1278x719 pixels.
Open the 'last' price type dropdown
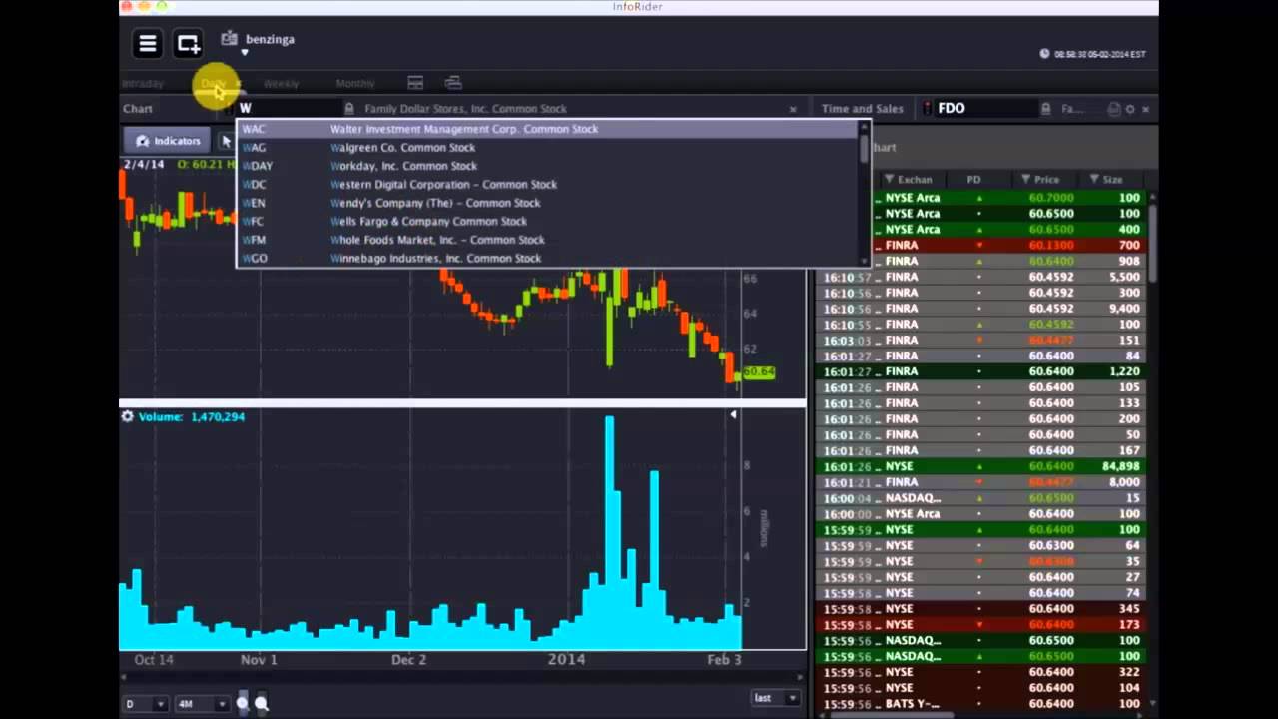(775, 698)
